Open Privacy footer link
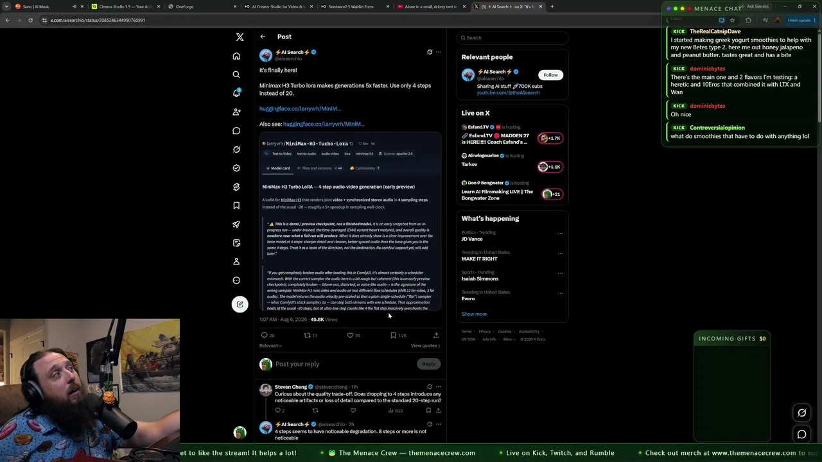 coord(485,332)
